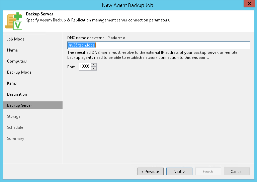The width and height of the screenshot is (257, 182).
Task: Click the DNS name input field
Action: [159, 45]
